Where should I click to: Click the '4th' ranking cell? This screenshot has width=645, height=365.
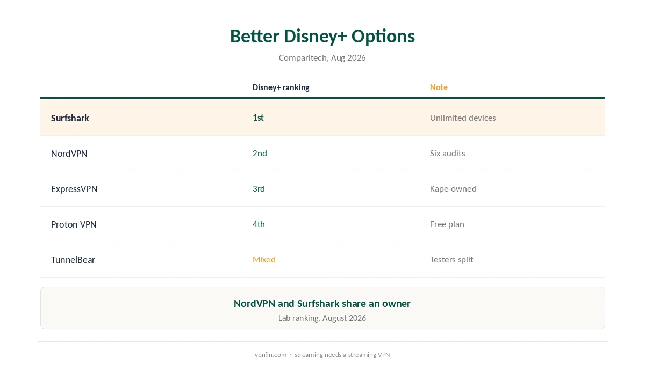click(259, 224)
